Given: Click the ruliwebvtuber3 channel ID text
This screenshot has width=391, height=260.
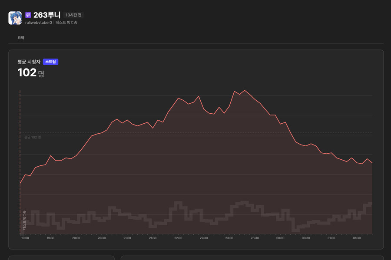Looking at the screenshot, I should coord(39,23).
